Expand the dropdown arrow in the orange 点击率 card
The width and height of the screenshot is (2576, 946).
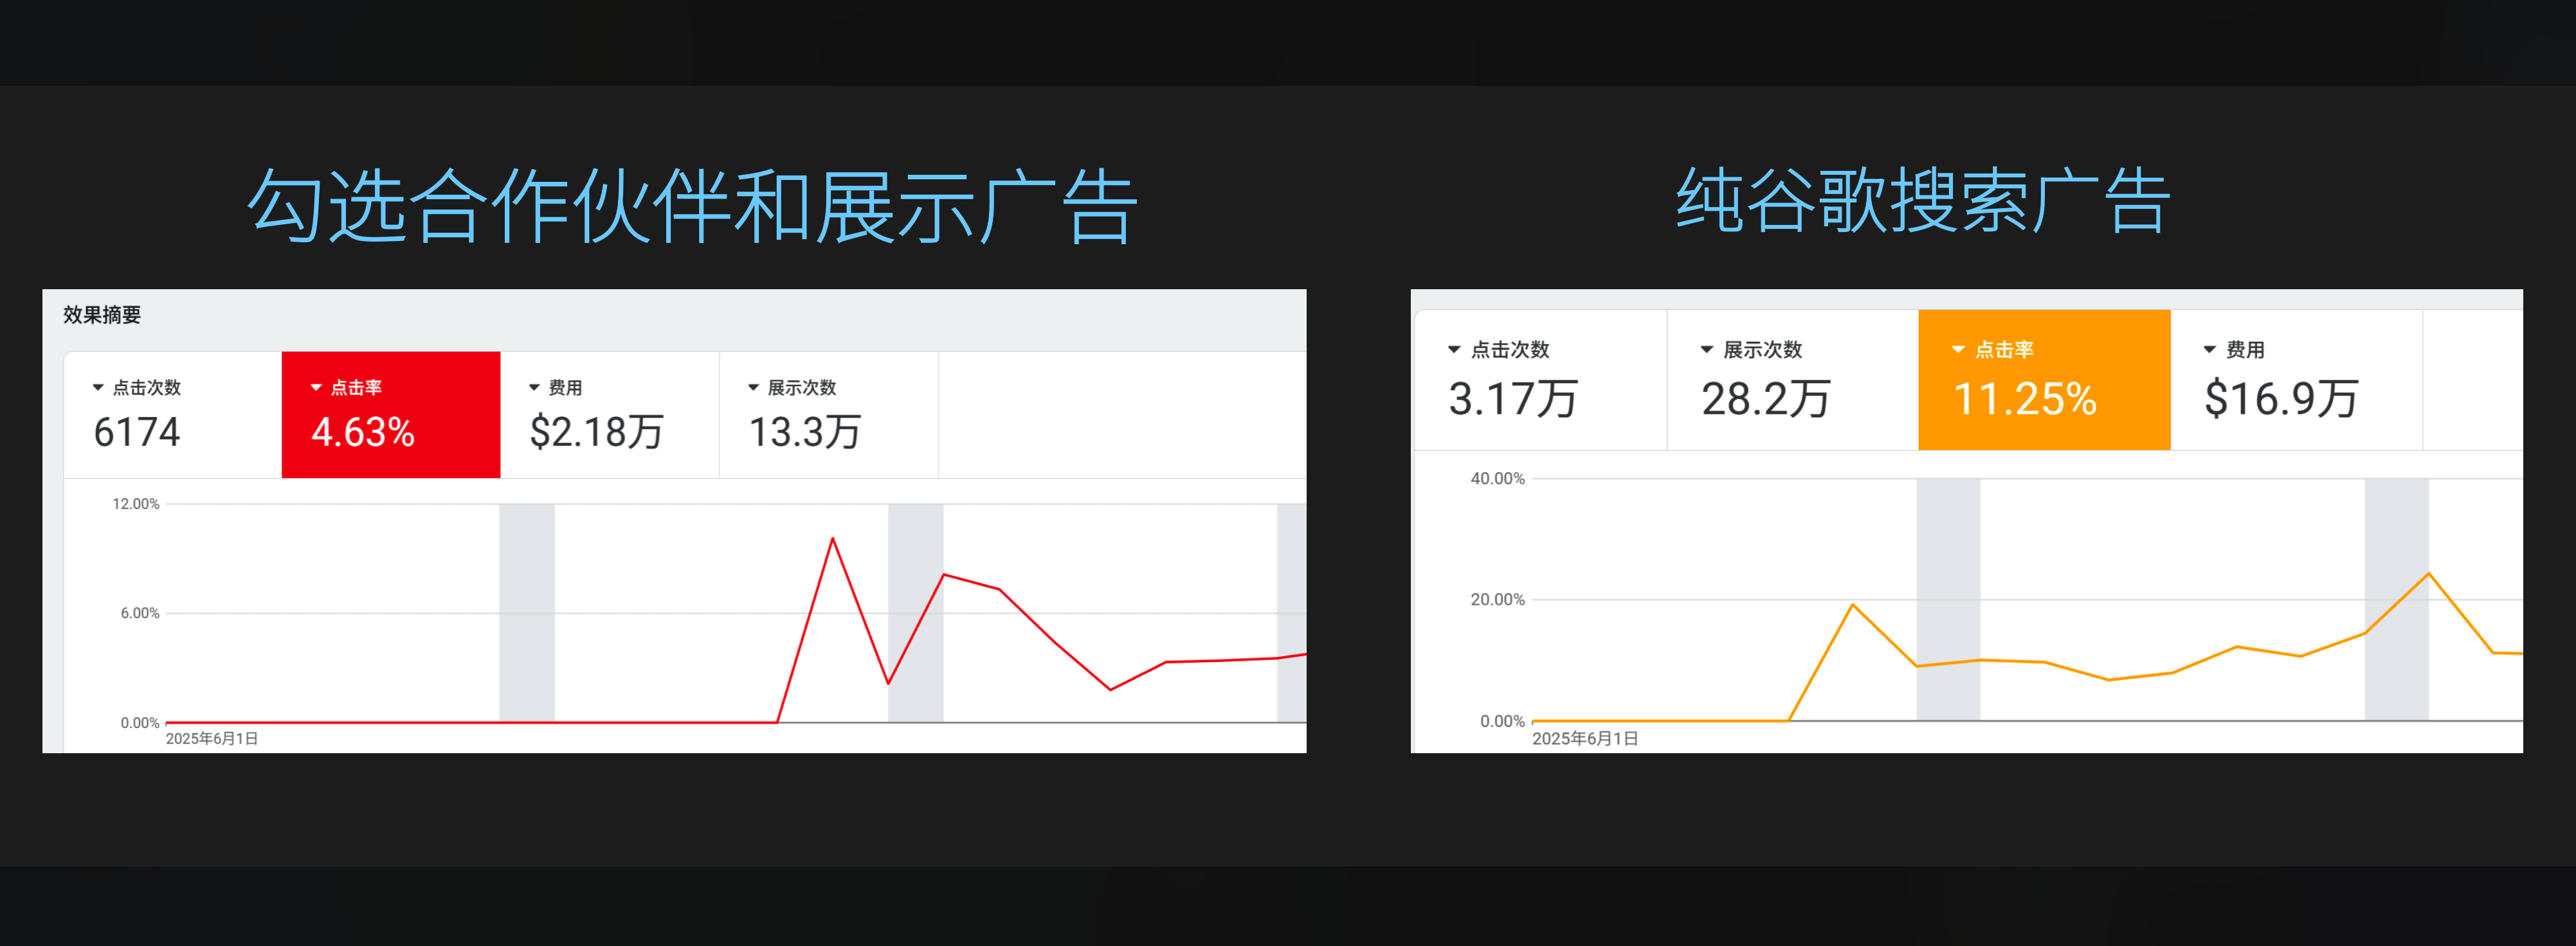1958,350
